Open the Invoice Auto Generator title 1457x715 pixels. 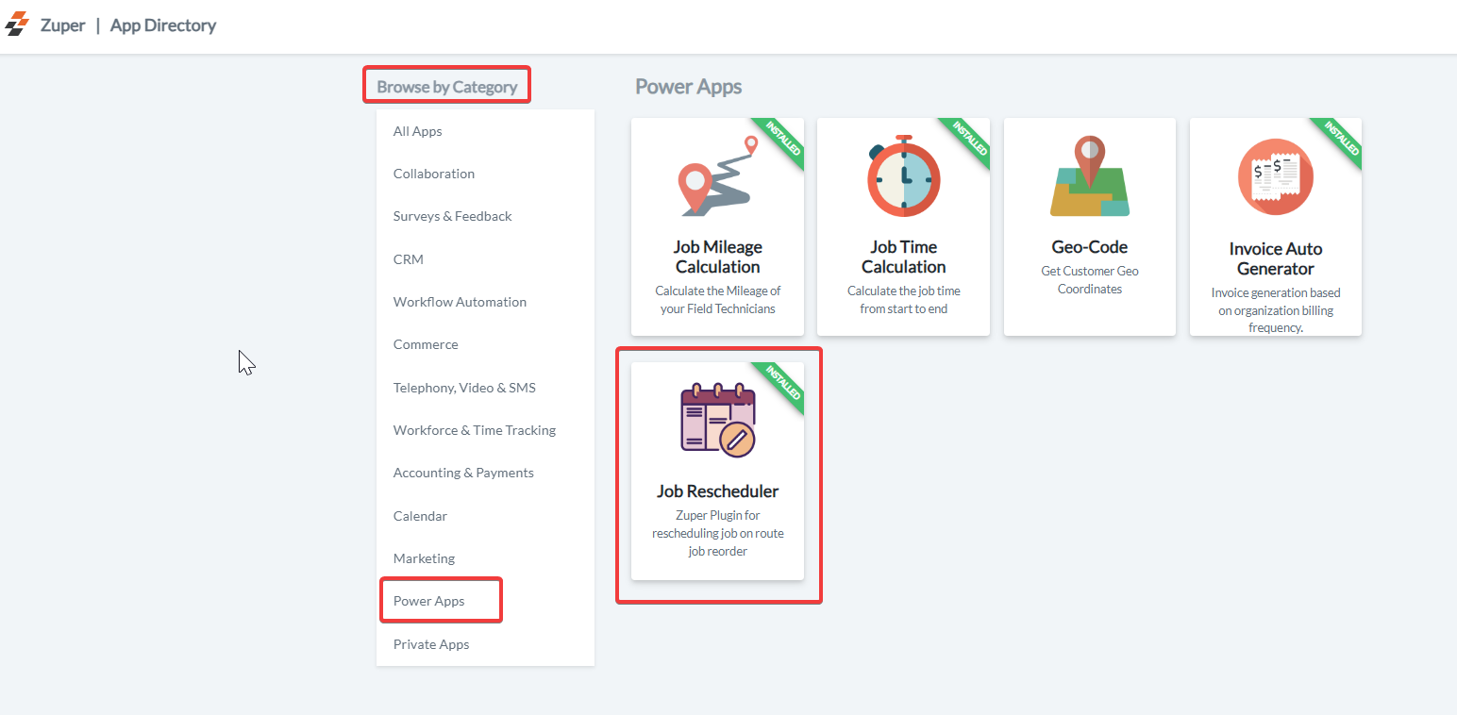[x=1276, y=258]
